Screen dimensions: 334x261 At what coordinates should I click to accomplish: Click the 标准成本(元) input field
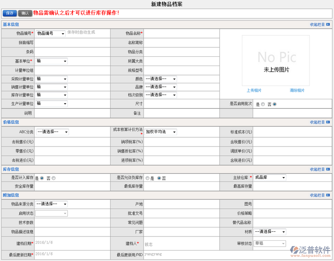click(x=292, y=132)
